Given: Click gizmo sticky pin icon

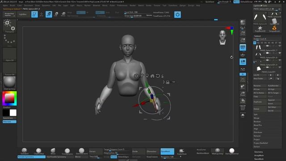Looking at the screenshot, I should 142,76.
